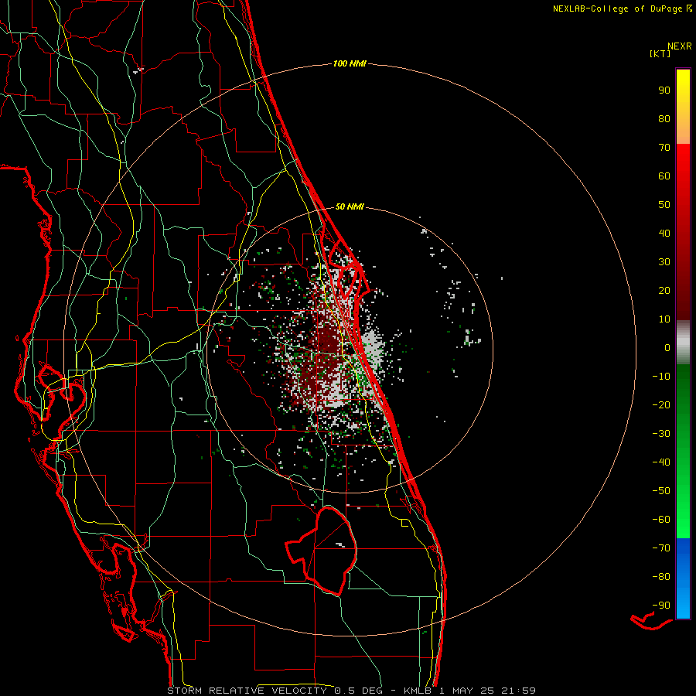Click the -80 value on velocity scale
The width and height of the screenshot is (696, 696).
coord(661,577)
